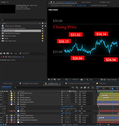Click stopwatch for Null 1 Position property
The image size is (119, 126).
pyautogui.click(x=16, y=113)
